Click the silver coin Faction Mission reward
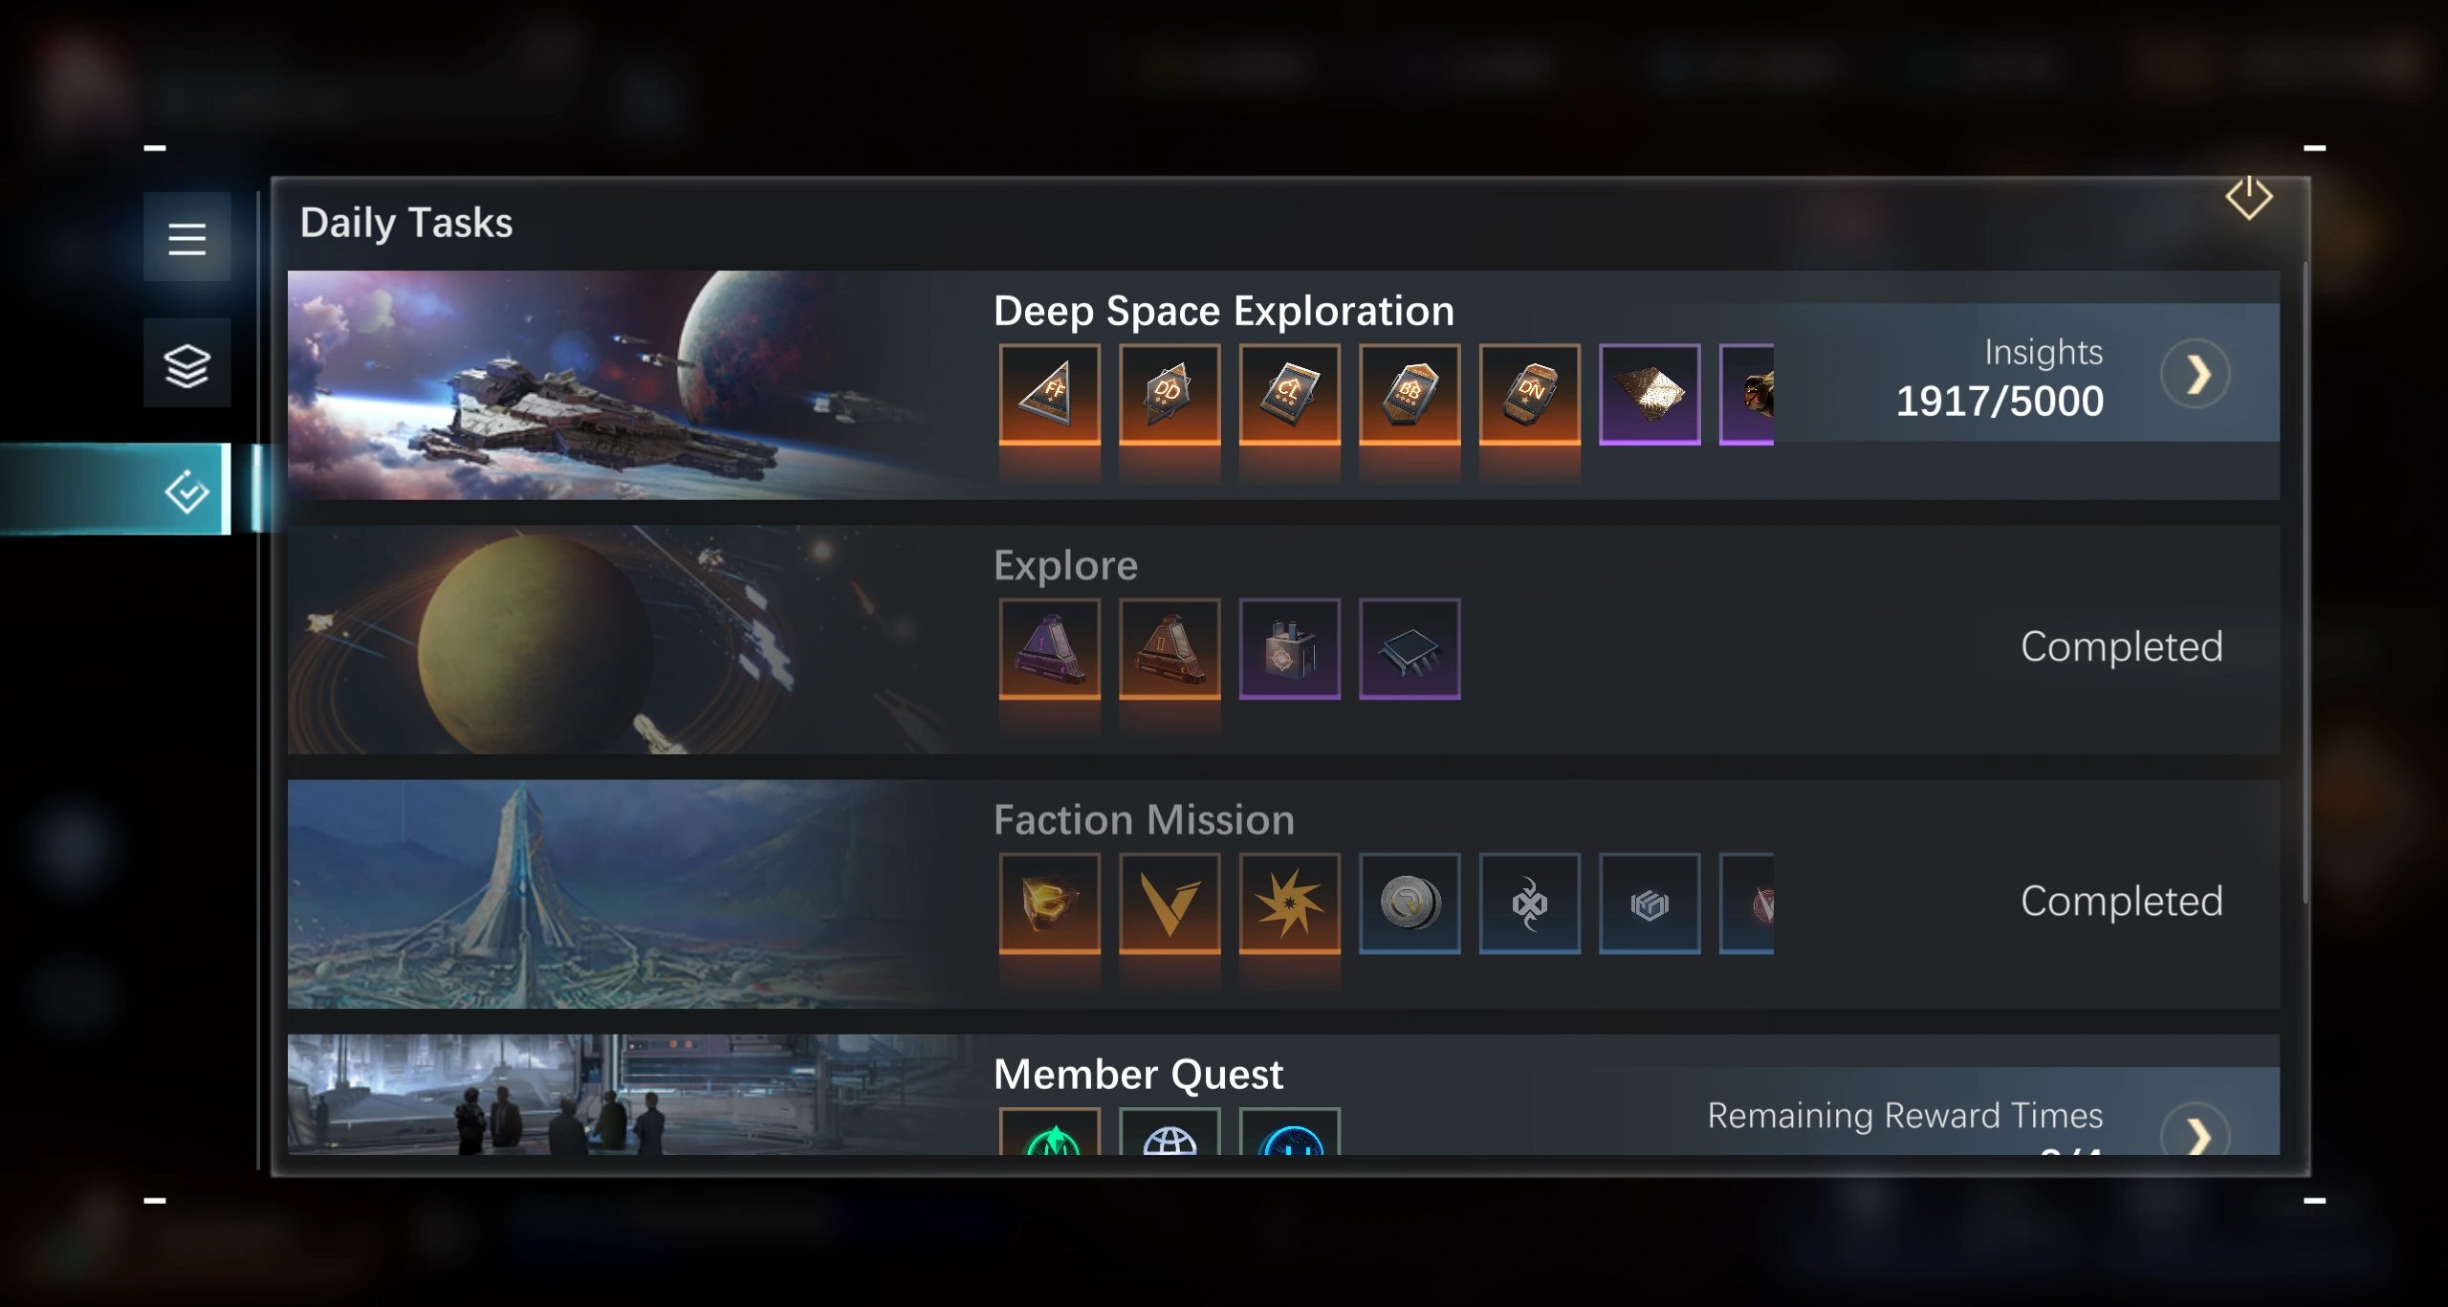Image resolution: width=2448 pixels, height=1307 pixels. pyautogui.click(x=1410, y=904)
